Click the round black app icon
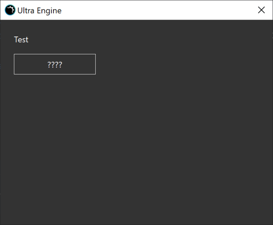The height and width of the screenshot is (225, 273). click(10, 10)
